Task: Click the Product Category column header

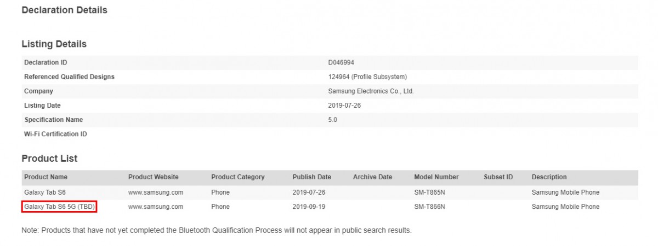Action: coord(238,177)
